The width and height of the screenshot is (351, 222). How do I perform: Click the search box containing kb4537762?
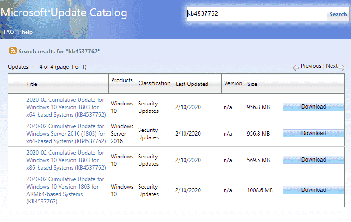256,14
